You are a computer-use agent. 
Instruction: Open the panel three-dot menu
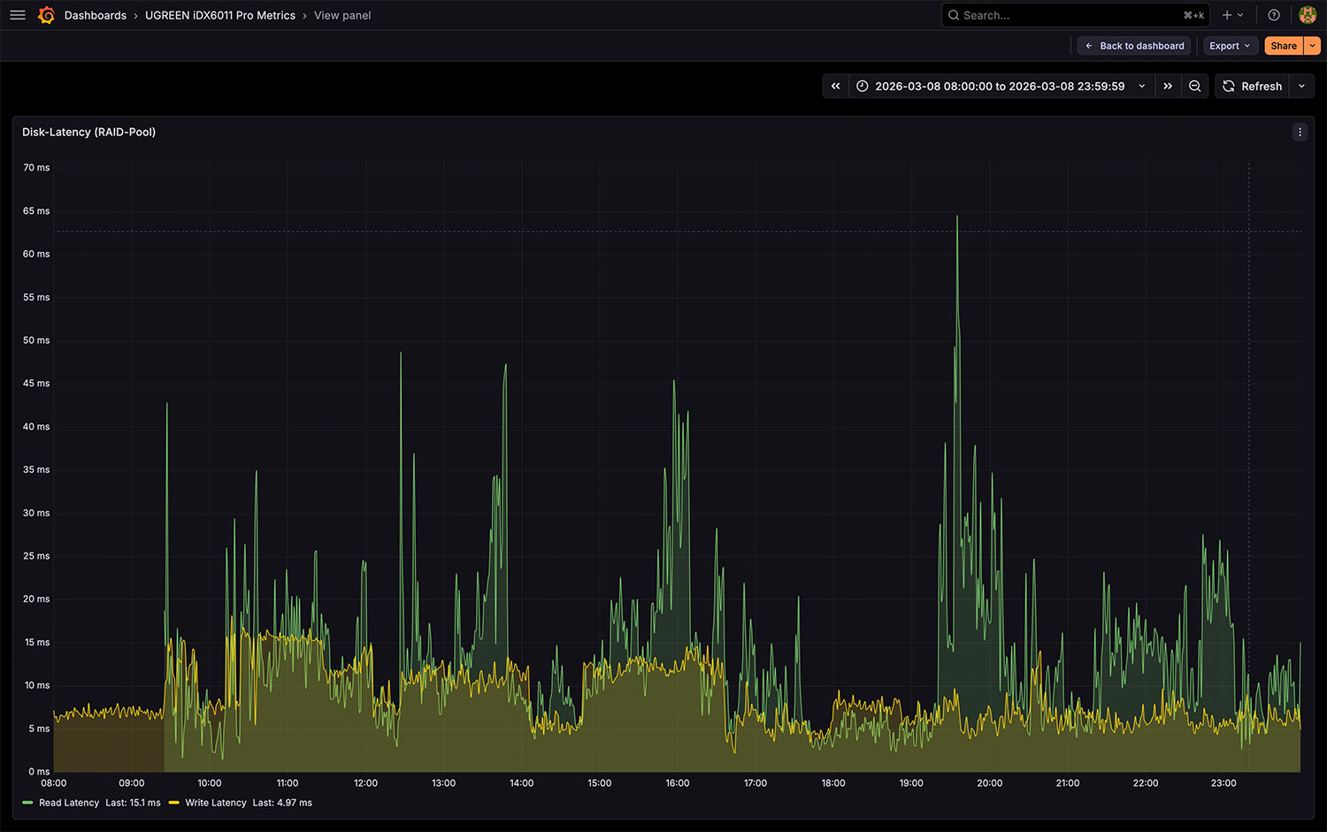point(1300,132)
